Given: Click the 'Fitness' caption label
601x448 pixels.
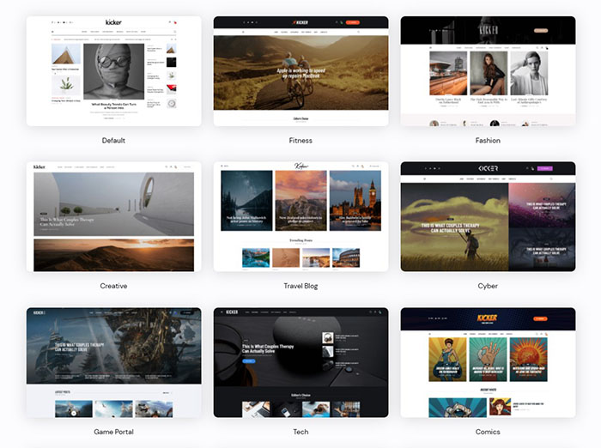Looking at the screenshot, I should pyautogui.click(x=300, y=141).
